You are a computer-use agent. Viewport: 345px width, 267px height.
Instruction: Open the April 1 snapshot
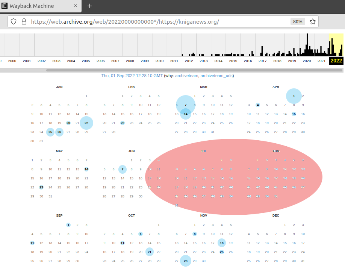coord(294,96)
